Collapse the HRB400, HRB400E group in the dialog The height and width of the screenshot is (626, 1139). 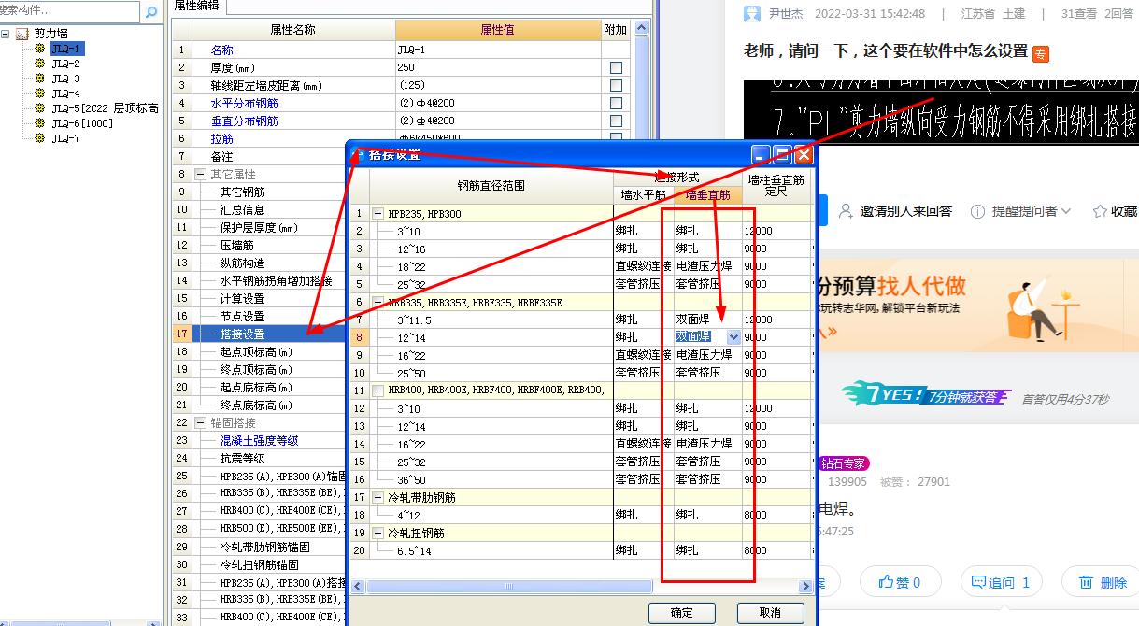[x=378, y=391]
